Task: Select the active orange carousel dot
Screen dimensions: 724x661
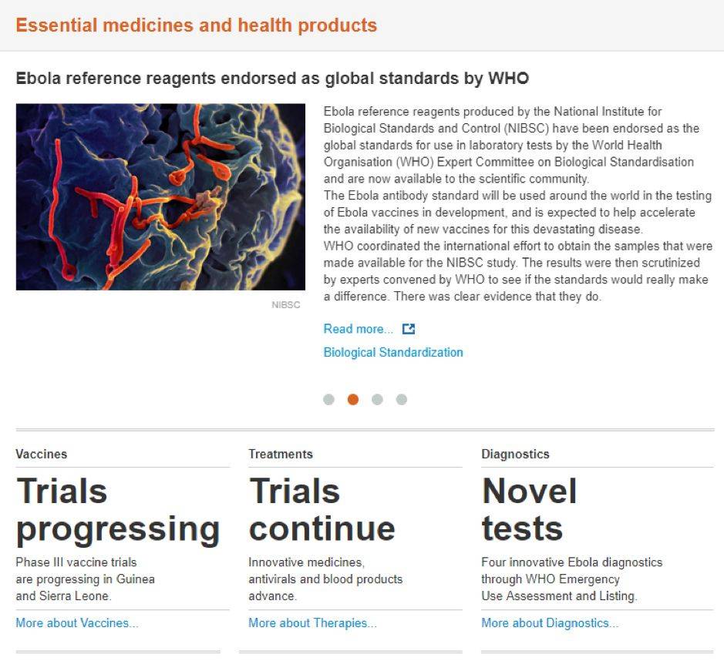Action: 353,400
